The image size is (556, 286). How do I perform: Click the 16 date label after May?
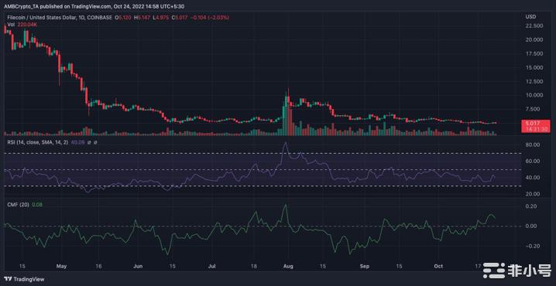pyautogui.click(x=99, y=265)
